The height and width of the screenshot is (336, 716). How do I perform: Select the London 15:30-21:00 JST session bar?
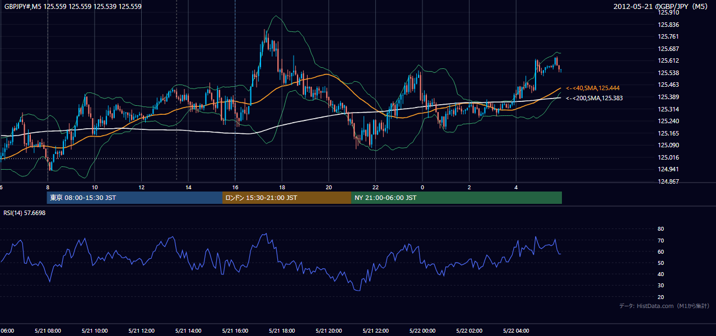tap(287, 198)
